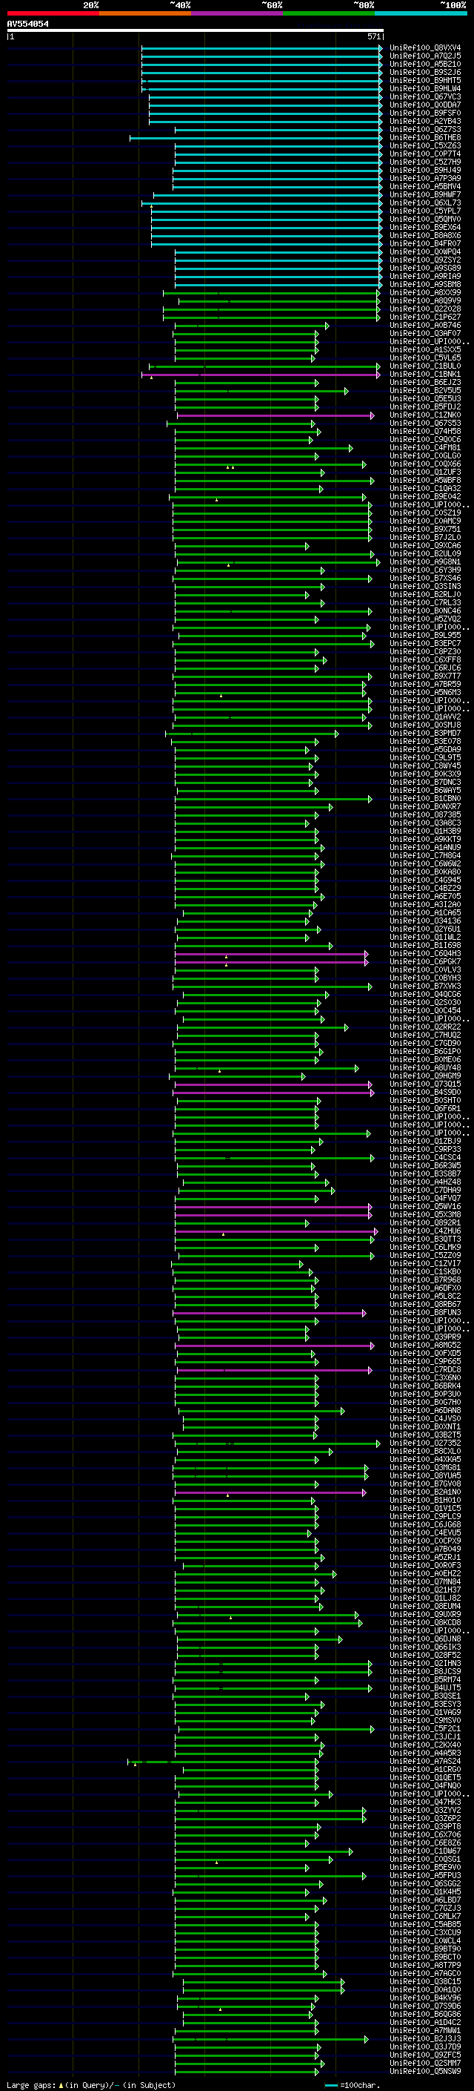Screen dimensions: 474x2091
Task: Click the UniRef100_A8XX99 label
Action: point(425,293)
